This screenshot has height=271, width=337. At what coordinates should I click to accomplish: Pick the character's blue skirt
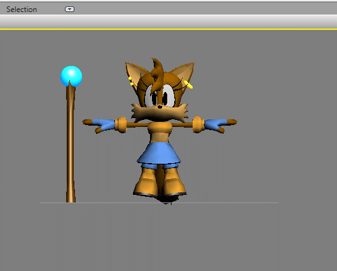tap(159, 154)
